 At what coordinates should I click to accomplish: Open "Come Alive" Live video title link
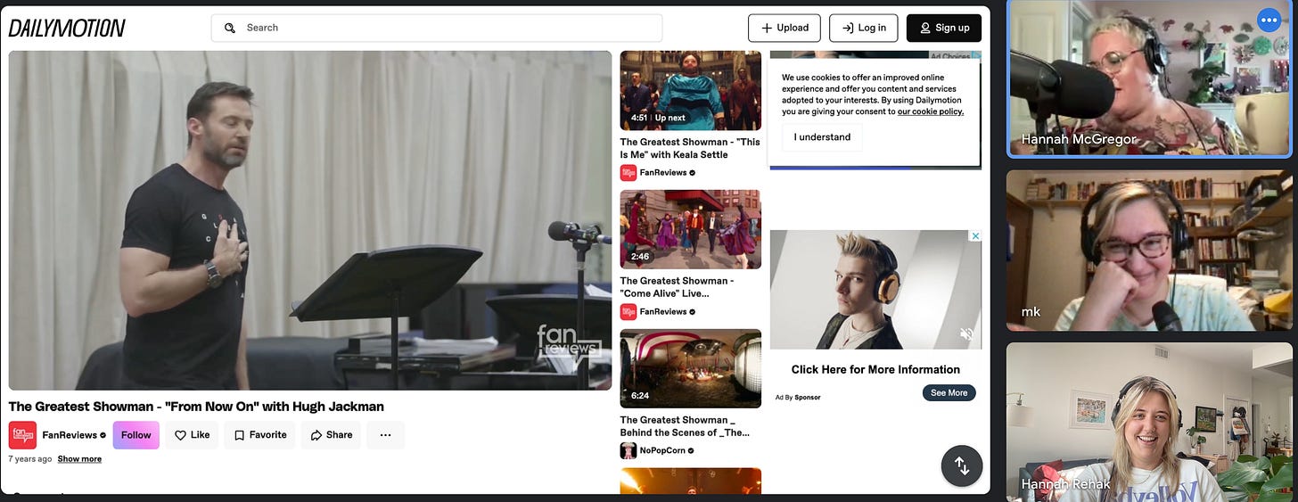(x=678, y=287)
